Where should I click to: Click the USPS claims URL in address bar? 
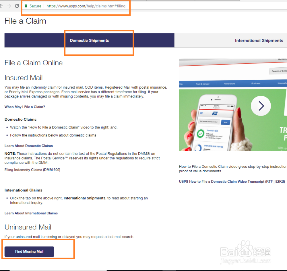[86, 6]
